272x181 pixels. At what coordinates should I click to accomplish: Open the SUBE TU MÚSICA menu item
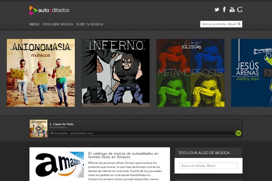click(x=90, y=24)
